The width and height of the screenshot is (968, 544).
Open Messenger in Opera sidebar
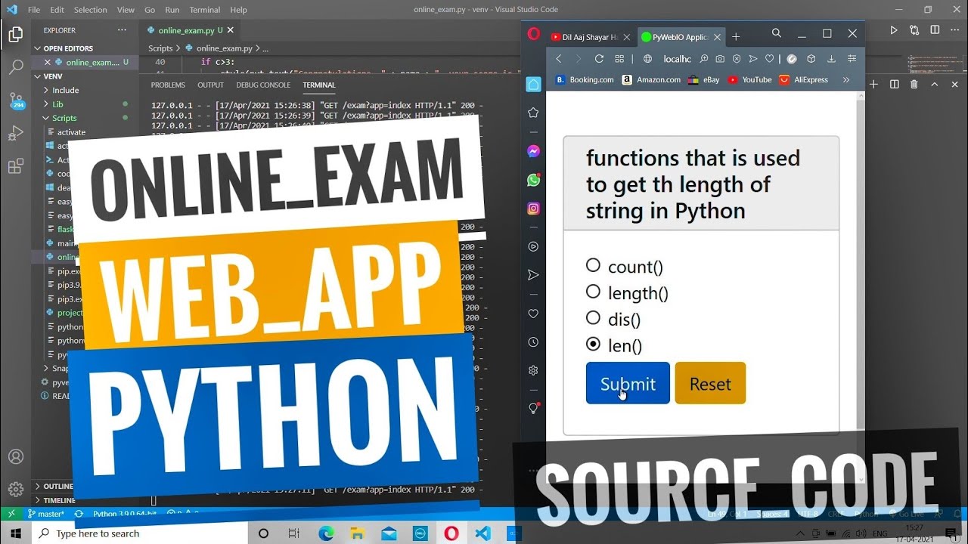pos(533,151)
